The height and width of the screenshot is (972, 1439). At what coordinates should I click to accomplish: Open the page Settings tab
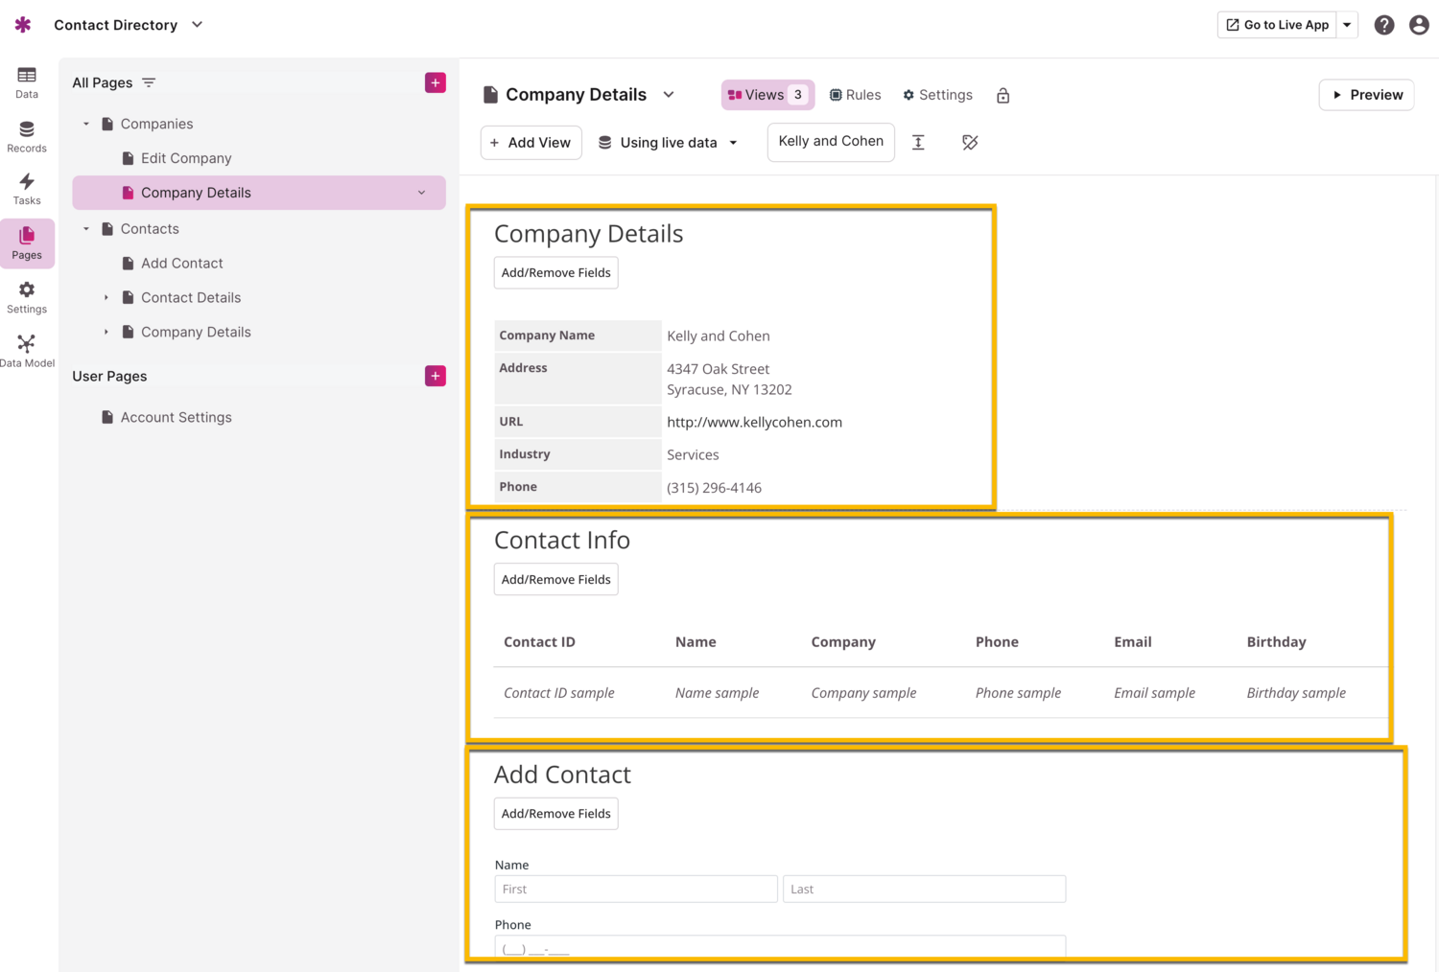tap(937, 95)
